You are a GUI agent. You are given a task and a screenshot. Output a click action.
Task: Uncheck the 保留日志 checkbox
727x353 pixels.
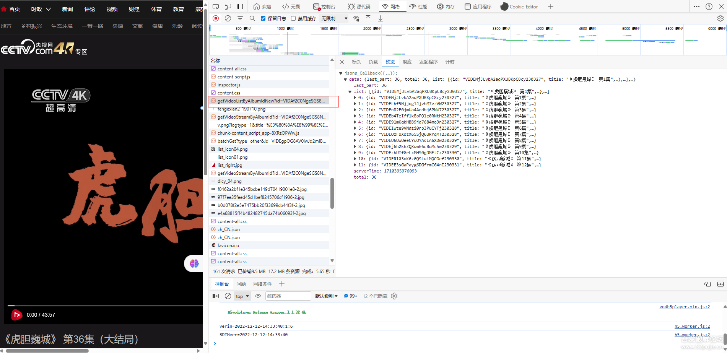click(263, 18)
